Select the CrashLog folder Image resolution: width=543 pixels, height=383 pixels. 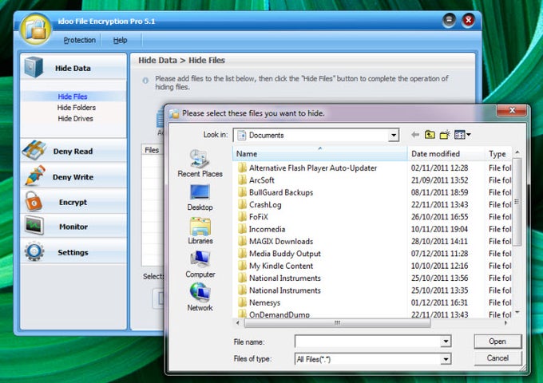coord(265,204)
